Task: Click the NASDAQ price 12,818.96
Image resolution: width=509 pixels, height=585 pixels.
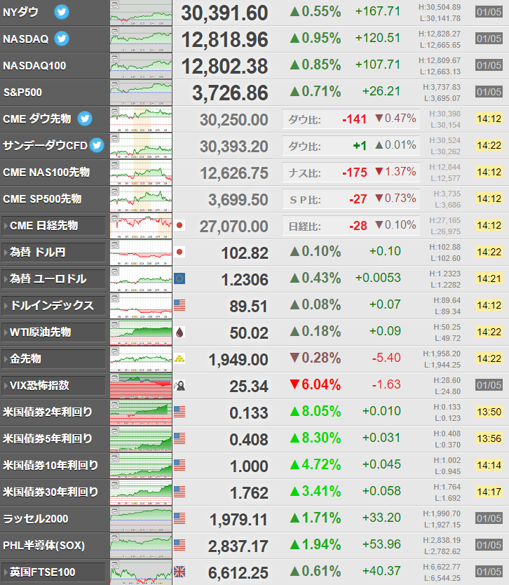Action: [x=224, y=39]
